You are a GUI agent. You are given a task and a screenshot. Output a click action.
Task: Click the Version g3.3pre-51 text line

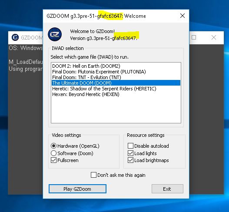pyautogui.click(x=104, y=38)
